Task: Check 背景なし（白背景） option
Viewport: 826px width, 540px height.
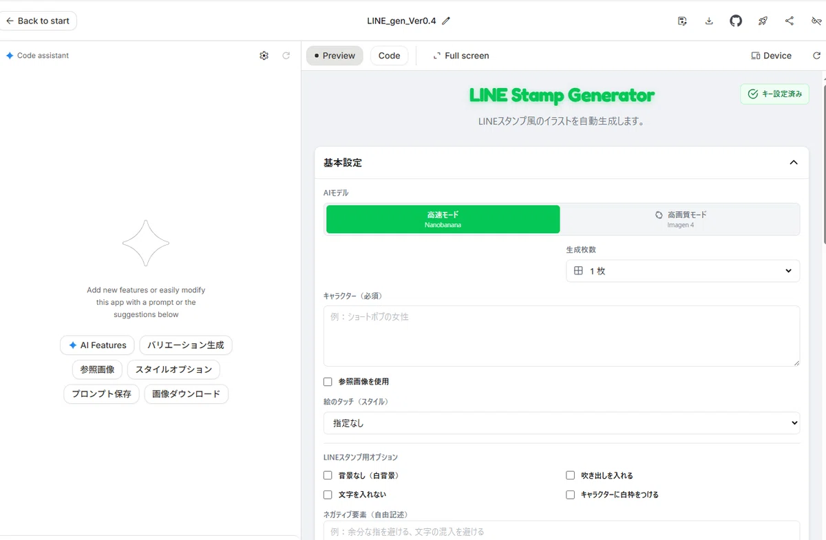Action: [x=328, y=475]
